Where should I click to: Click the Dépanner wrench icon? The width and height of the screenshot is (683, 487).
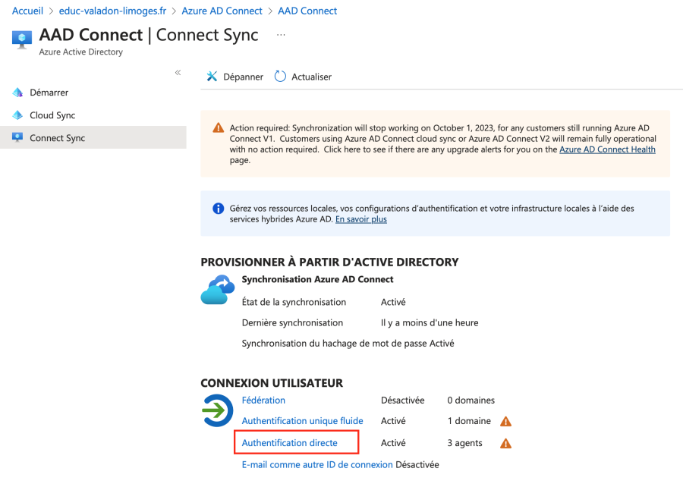[212, 77]
